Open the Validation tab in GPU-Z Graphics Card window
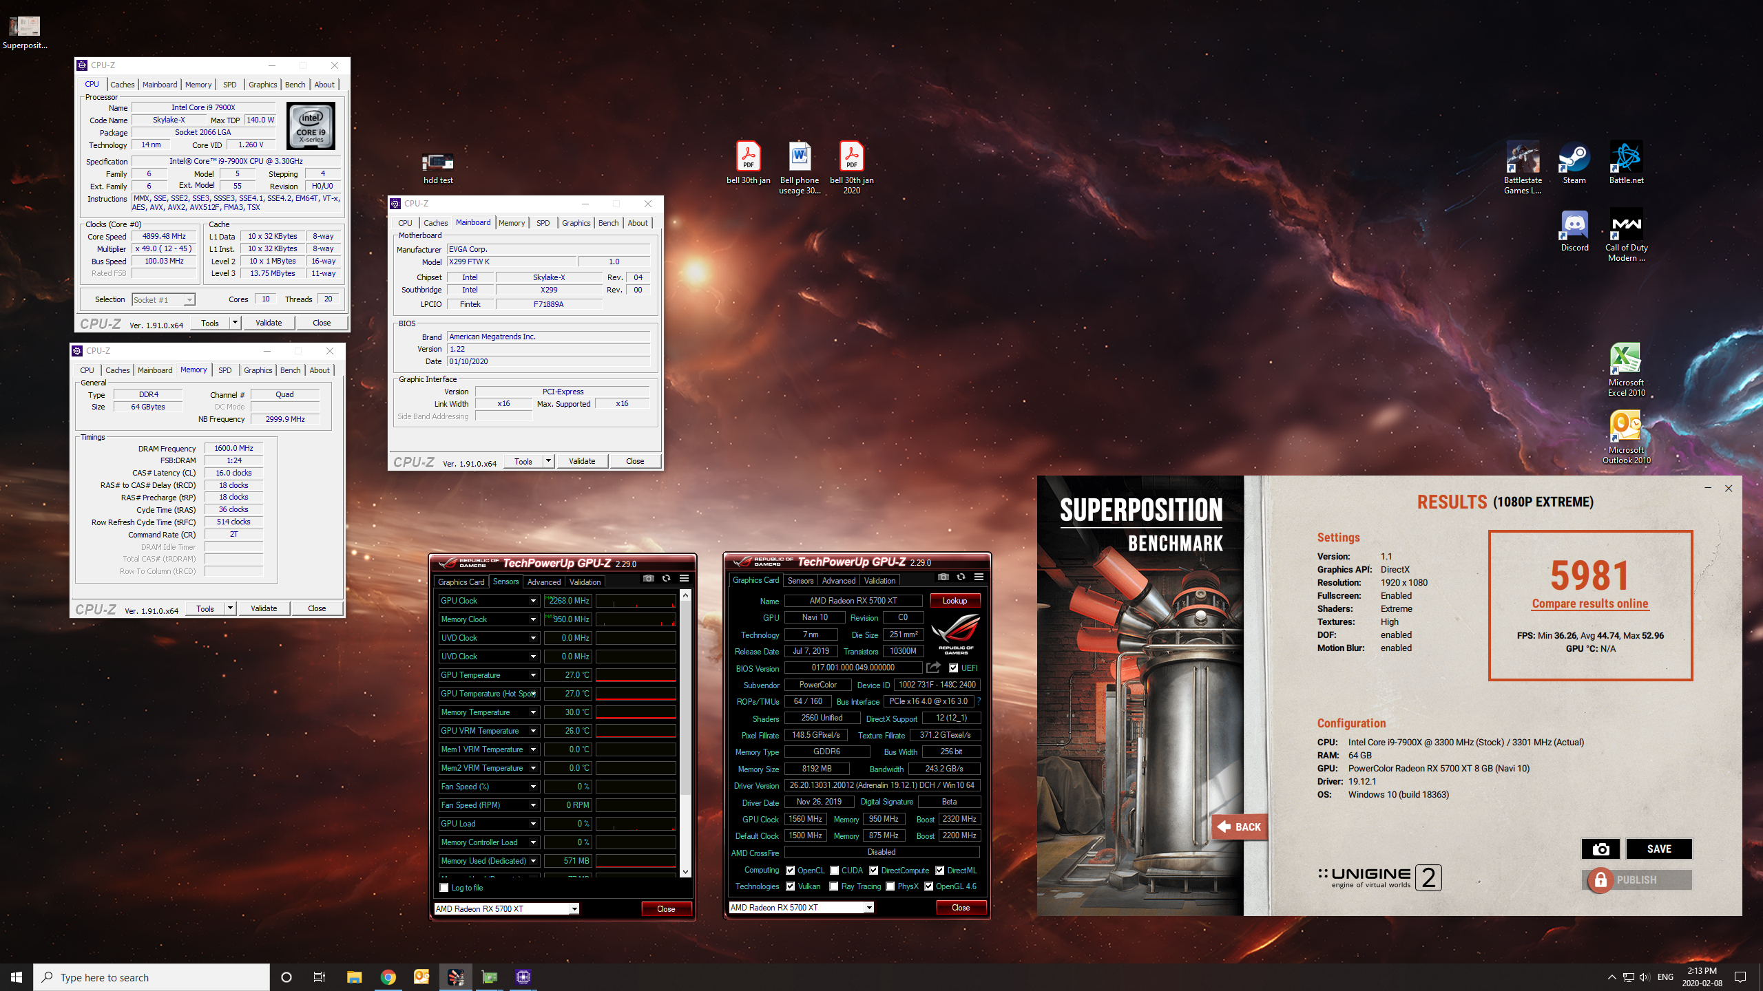The width and height of the screenshot is (1763, 991). pyautogui.click(x=880, y=581)
